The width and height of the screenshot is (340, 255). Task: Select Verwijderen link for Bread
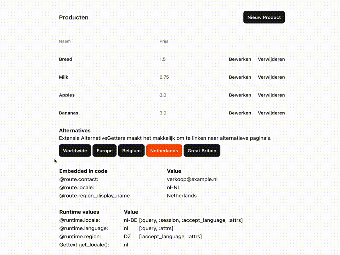point(271,59)
